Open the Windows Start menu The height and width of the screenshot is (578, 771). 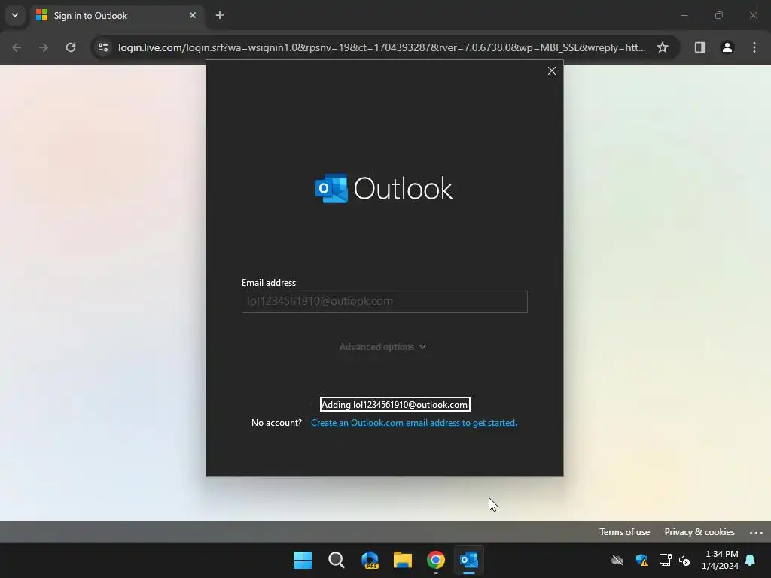[303, 560]
